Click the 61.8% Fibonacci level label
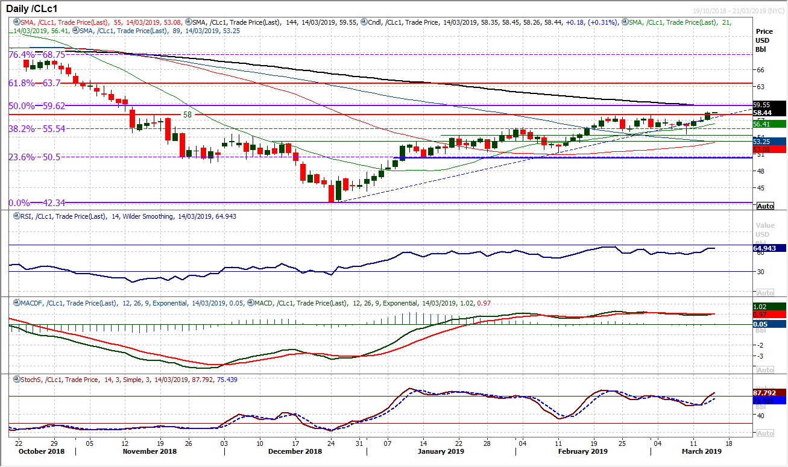788x467 pixels. click(x=35, y=83)
